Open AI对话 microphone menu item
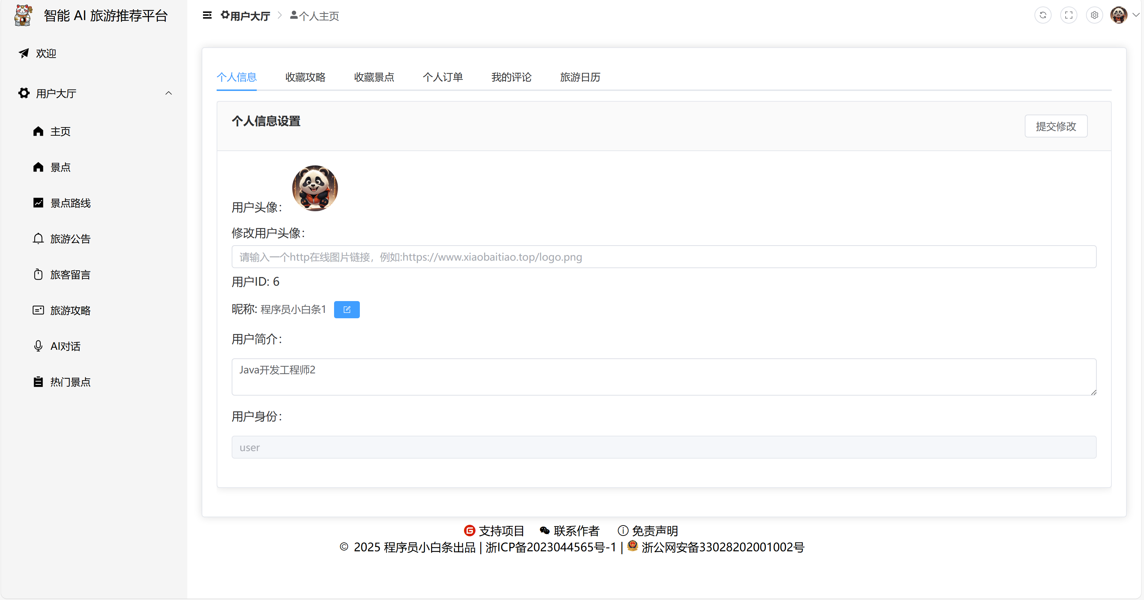Image resolution: width=1144 pixels, height=600 pixels. [x=65, y=346]
